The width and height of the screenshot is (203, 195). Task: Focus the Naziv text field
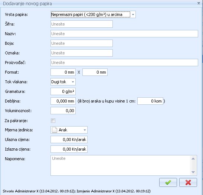124,34
